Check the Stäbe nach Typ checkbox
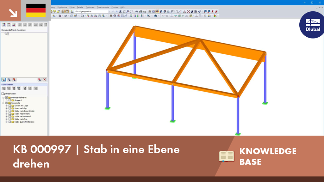 10,119
